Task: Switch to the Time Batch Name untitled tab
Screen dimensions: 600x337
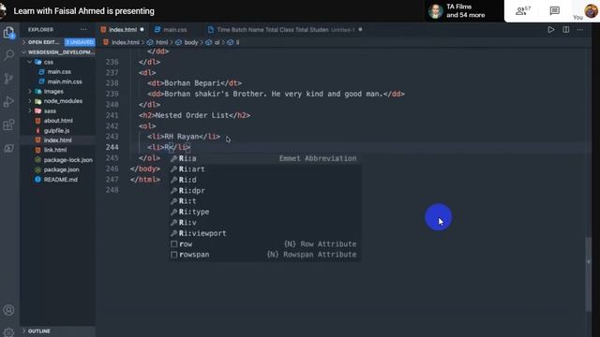Action: click(285, 29)
